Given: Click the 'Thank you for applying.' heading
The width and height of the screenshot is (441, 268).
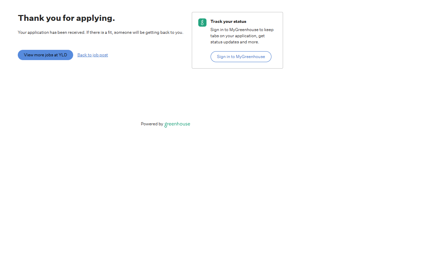Looking at the screenshot, I should tap(66, 18).
